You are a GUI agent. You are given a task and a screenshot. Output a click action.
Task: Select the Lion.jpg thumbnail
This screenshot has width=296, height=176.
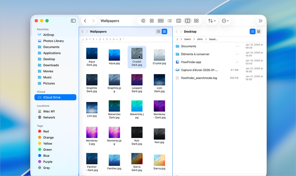point(92,107)
